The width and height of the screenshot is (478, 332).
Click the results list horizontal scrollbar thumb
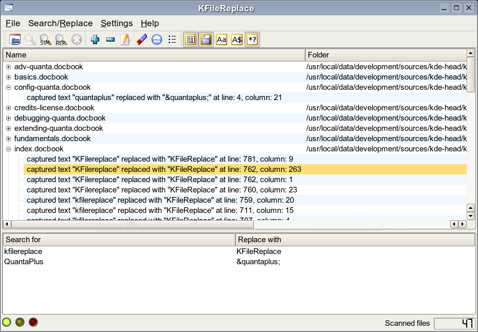pos(132,224)
